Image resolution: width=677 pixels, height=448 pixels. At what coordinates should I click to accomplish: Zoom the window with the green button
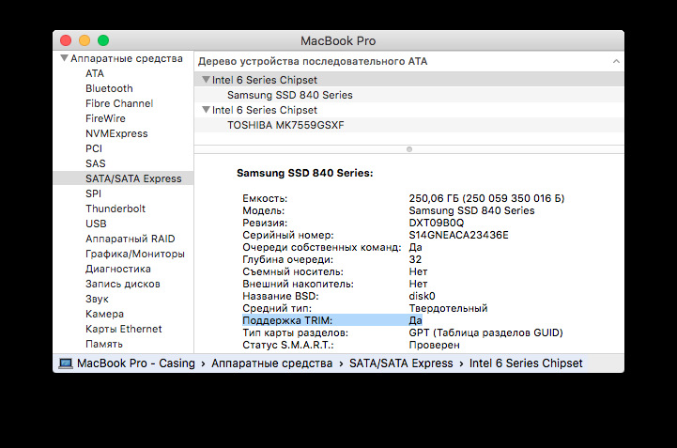[x=103, y=40]
